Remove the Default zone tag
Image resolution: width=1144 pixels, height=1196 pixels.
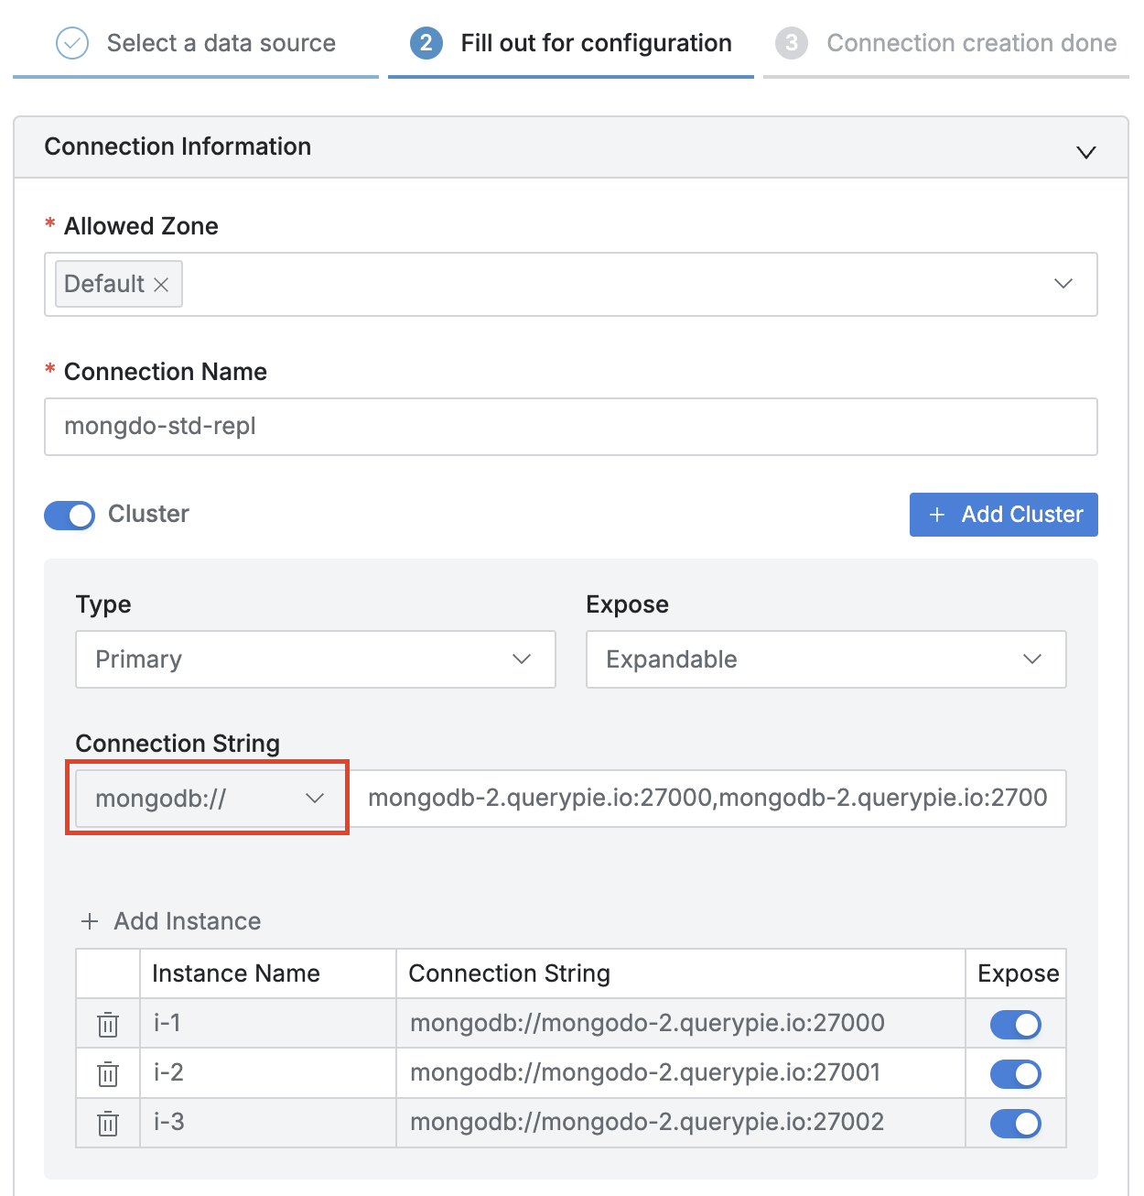pyautogui.click(x=161, y=285)
